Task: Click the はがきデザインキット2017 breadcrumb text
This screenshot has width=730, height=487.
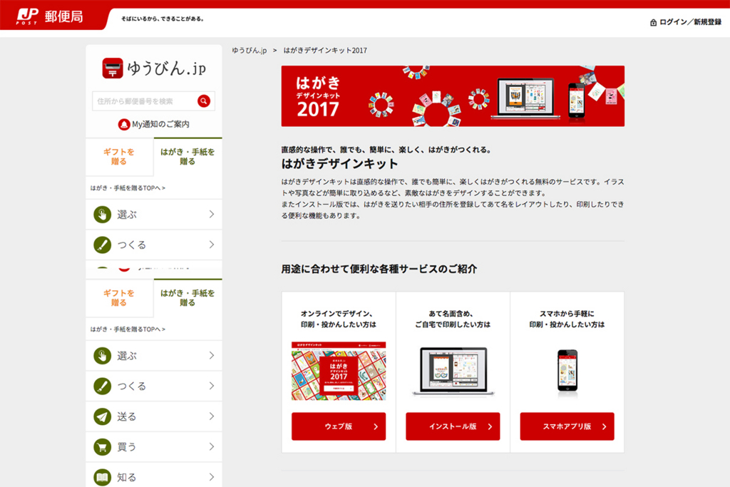Action: click(325, 51)
